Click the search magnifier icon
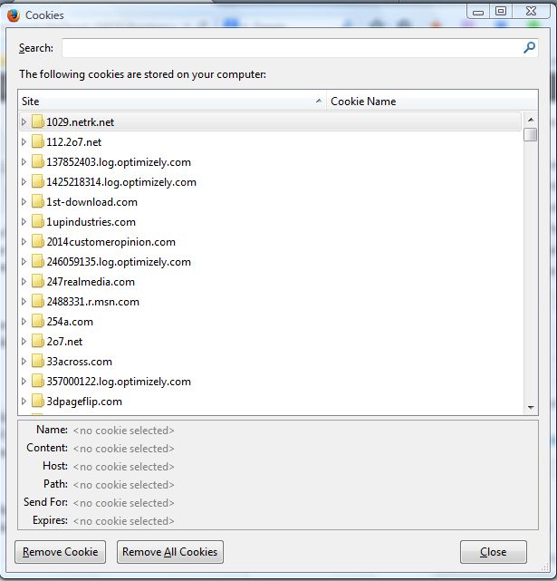 pos(529,47)
